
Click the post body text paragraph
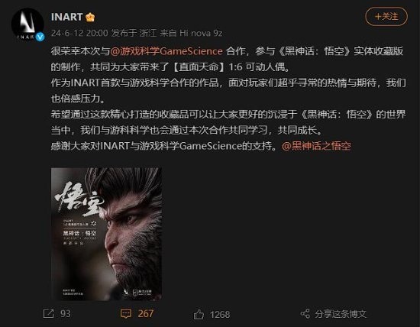228,99
